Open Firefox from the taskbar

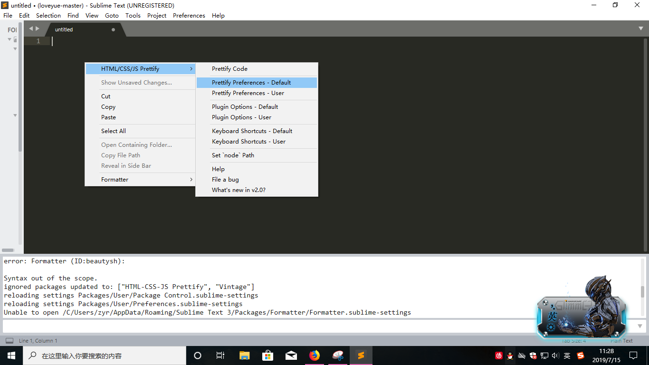[315, 355]
